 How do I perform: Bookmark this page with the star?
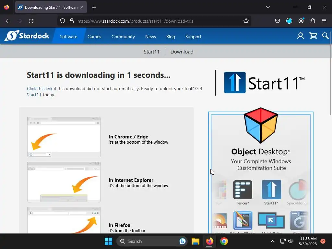[x=246, y=21]
